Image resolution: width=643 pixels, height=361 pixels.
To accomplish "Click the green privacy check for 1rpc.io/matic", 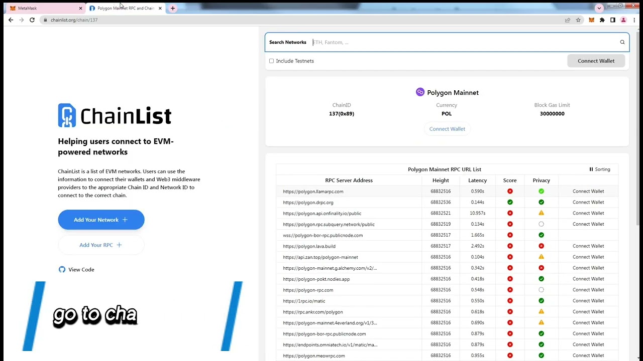I will 541,301.
